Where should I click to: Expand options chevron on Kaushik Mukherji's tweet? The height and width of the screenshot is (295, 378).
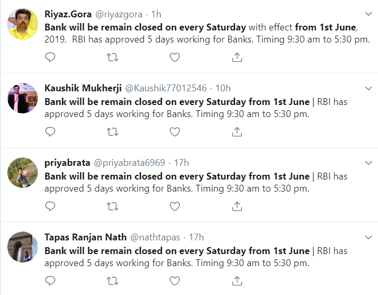[369, 88]
